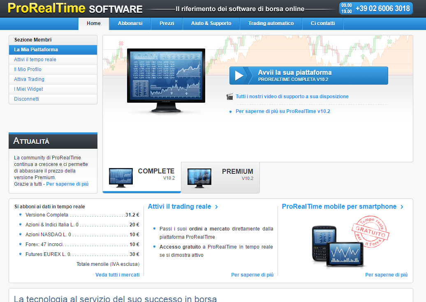Click the ProRealTime Software logo
Viewport: 426px width, 302px height.
click(75, 8)
